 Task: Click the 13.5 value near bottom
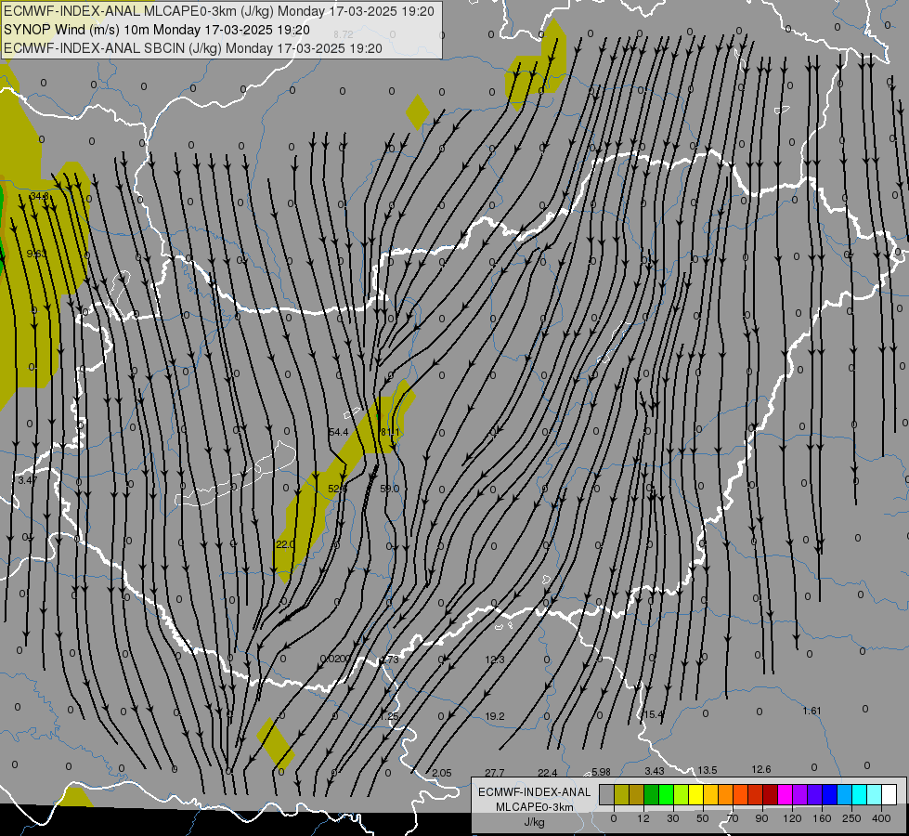[x=708, y=770]
